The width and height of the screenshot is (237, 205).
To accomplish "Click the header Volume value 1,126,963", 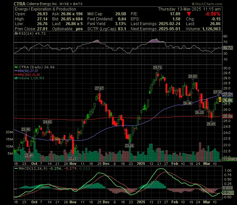I will [212, 29].
